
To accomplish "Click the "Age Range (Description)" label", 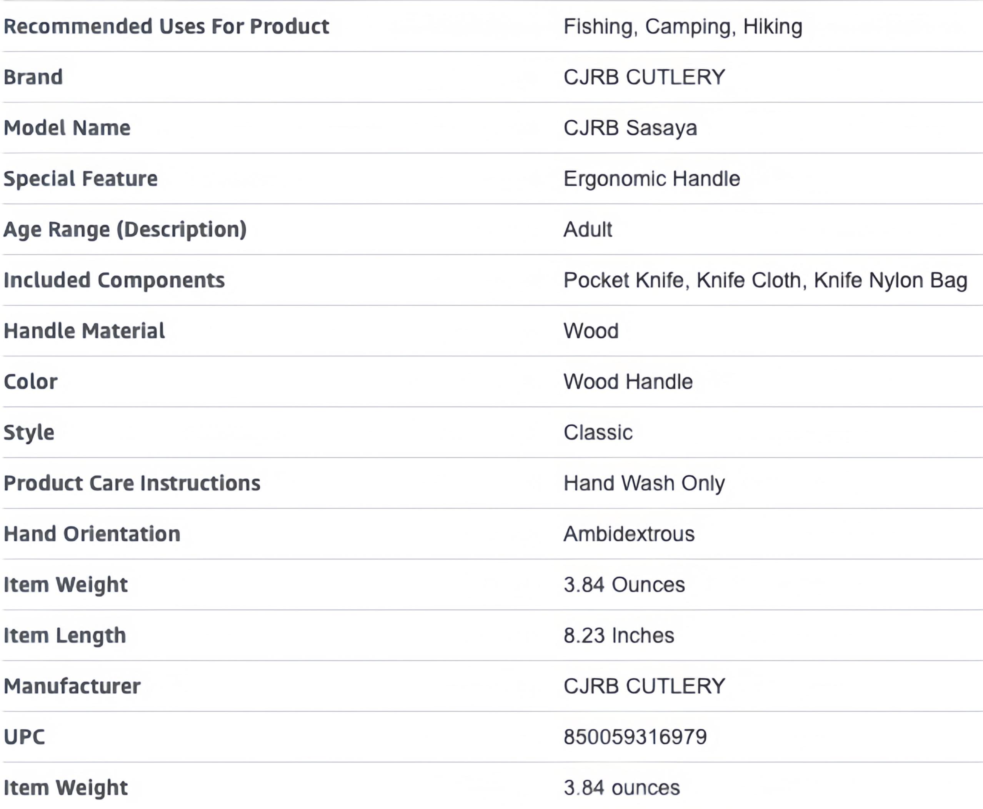I will point(125,230).
